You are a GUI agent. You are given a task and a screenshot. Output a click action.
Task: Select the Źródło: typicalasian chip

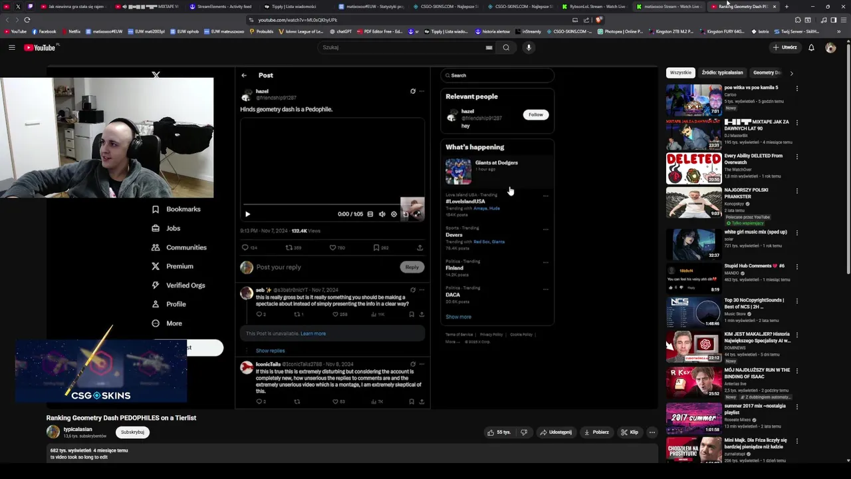click(x=722, y=73)
